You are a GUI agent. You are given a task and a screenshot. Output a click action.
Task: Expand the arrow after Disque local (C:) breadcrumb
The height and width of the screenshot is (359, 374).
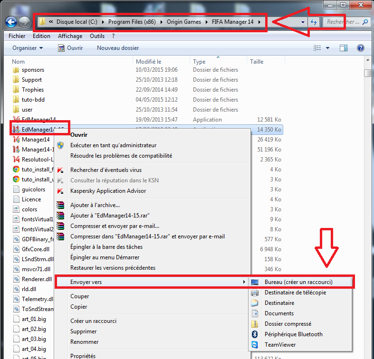pyautogui.click(x=103, y=22)
